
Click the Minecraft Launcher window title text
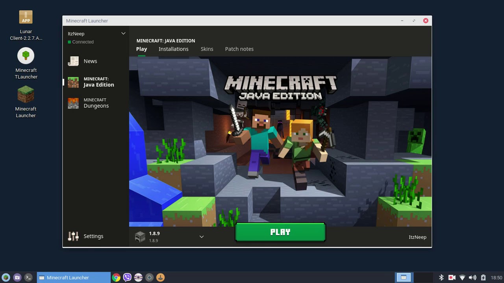tap(87, 20)
